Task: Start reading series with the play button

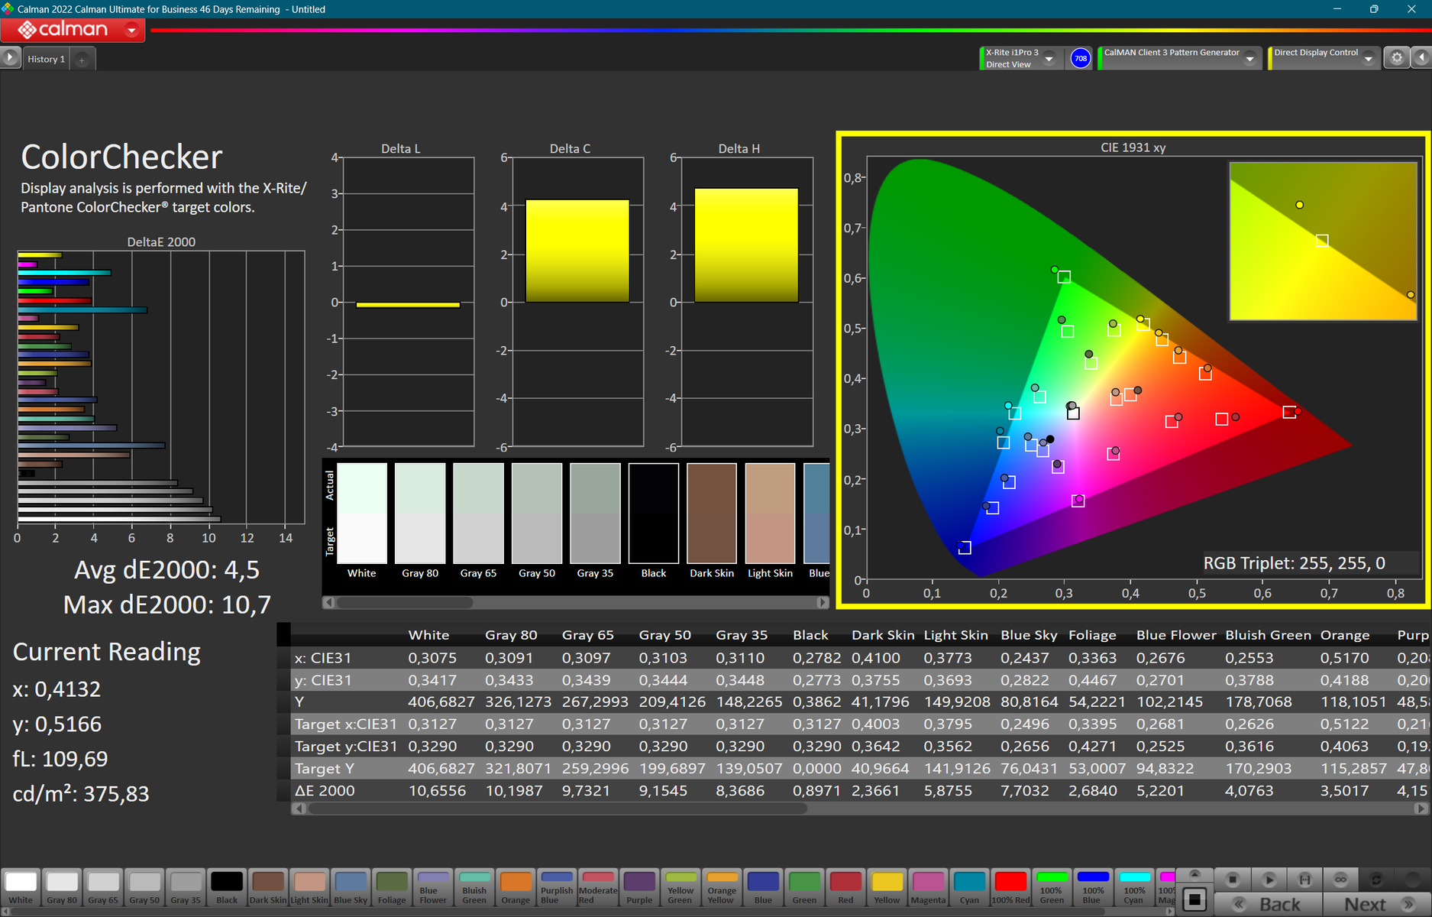Action: coord(1269,880)
